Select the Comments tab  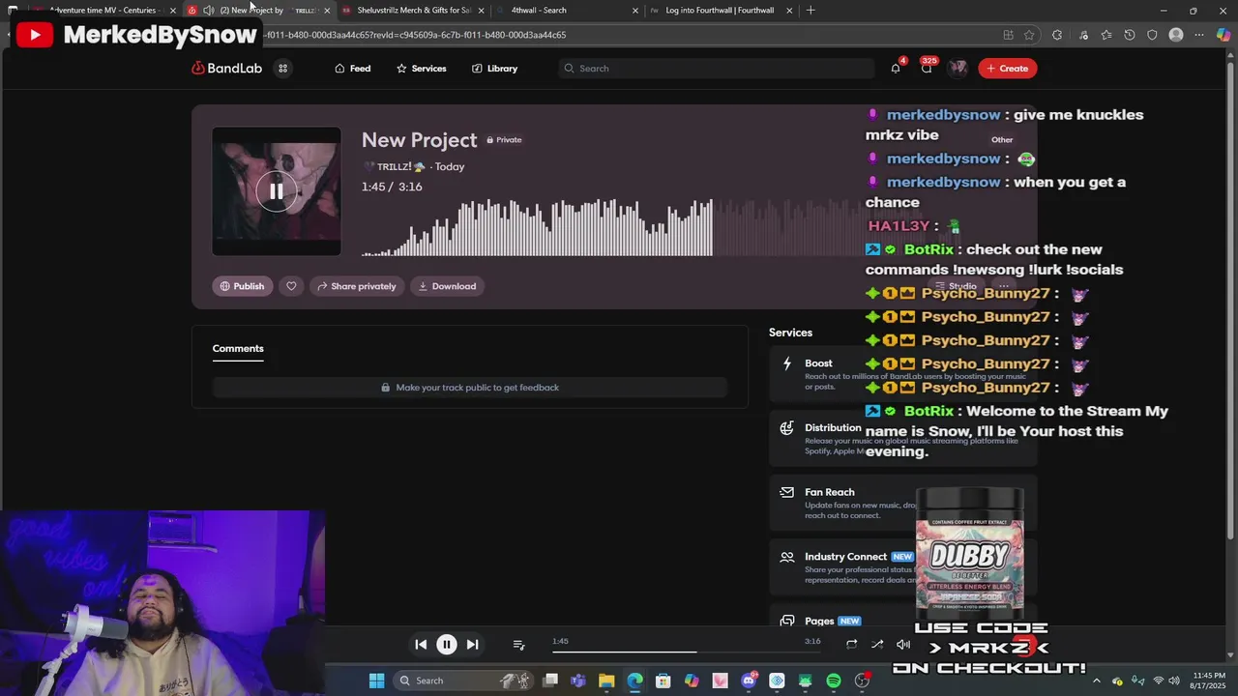pos(238,349)
